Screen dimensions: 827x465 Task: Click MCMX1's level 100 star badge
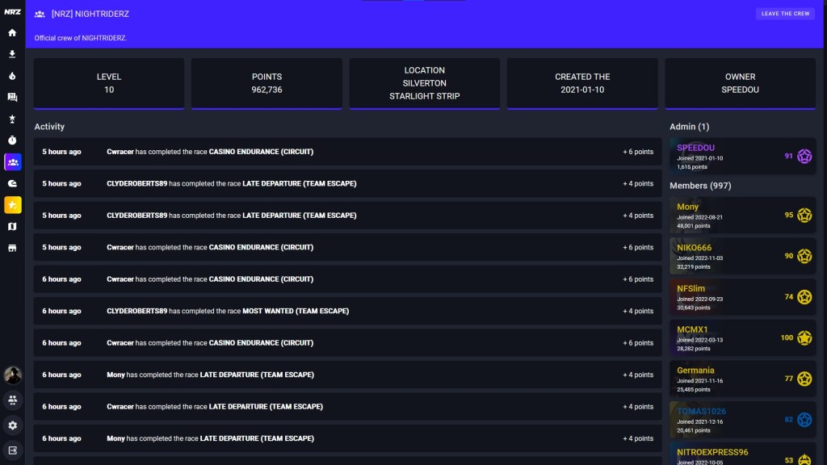[x=804, y=337]
